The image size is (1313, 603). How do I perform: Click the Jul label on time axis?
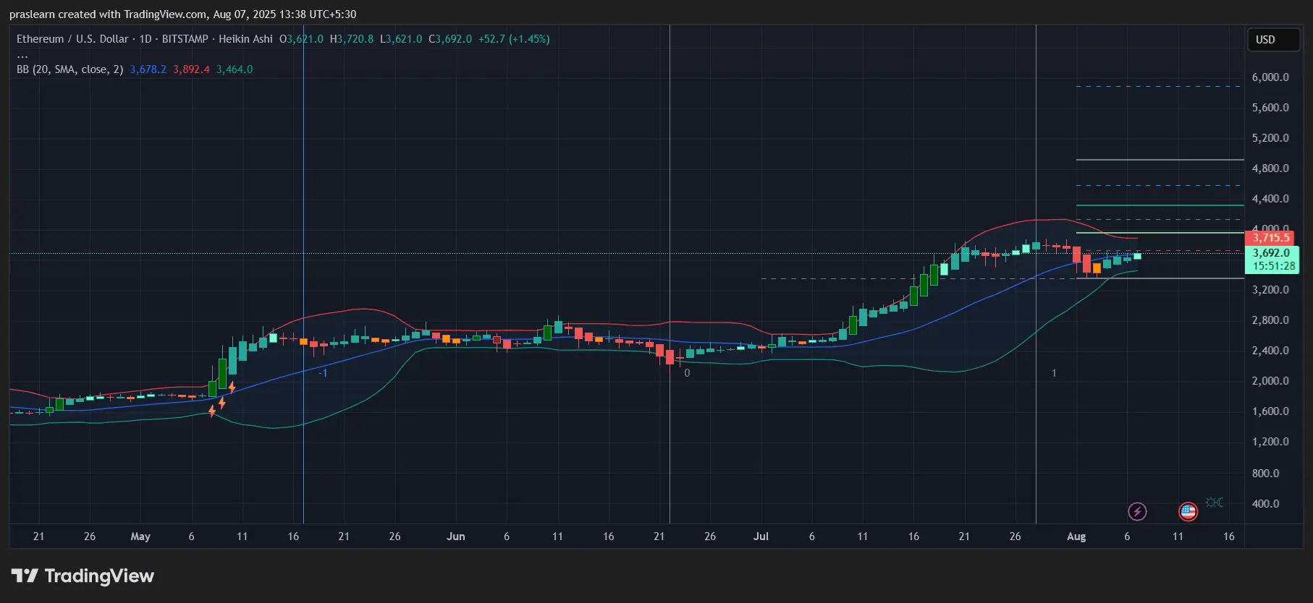761,536
